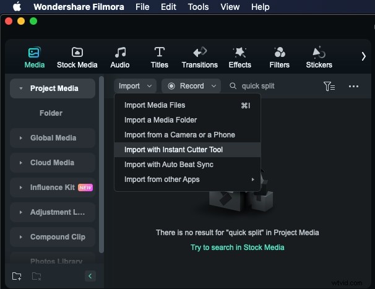Screen dimensions: 375x289
Task: Choose Import with Instant Cutter Tool
Action: click(x=173, y=150)
